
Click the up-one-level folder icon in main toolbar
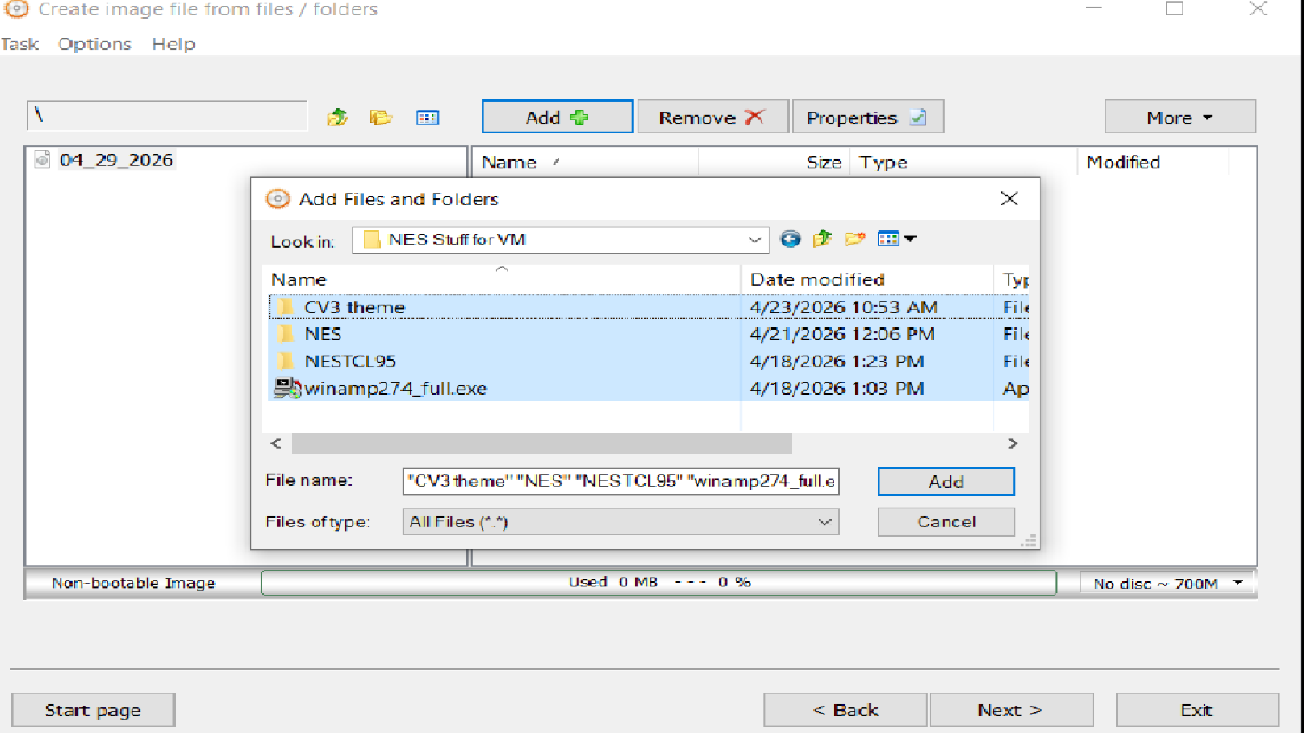[x=337, y=117]
